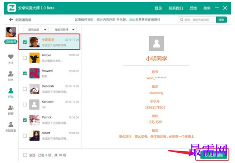Click the 陌陌通讯录 page title

pos(23,20)
